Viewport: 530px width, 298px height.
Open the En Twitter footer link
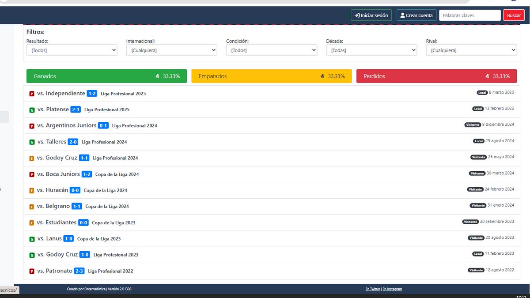373,289
